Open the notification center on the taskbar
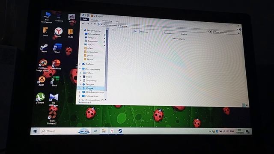This screenshot has height=154, width=274. click(x=247, y=131)
